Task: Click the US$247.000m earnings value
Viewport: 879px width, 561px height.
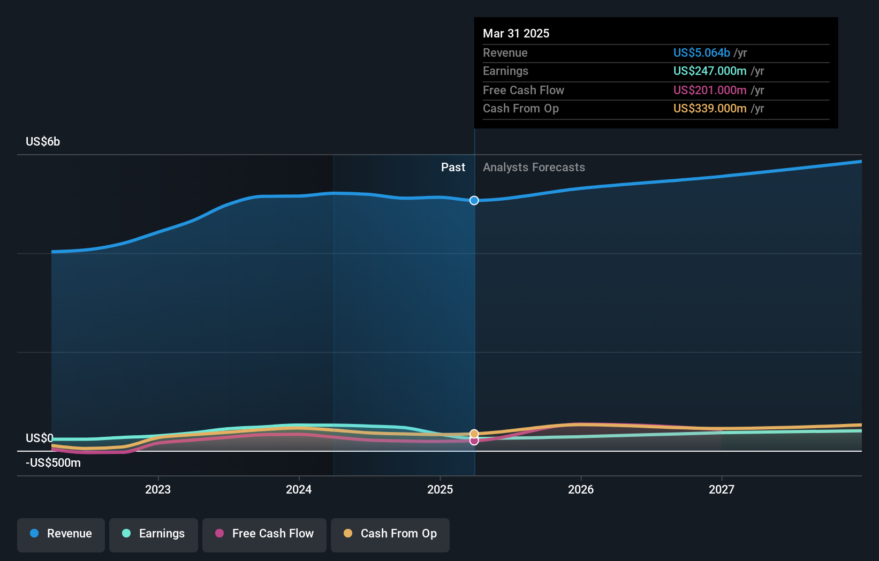Action: 710,71
